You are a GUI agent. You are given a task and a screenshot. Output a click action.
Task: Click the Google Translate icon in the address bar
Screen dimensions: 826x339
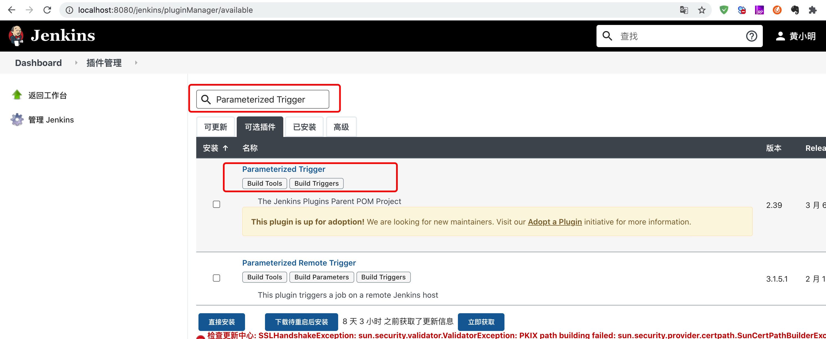click(684, 10)
